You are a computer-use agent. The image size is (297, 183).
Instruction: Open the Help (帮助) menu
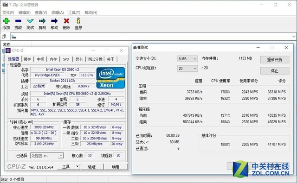click(91, 13)
